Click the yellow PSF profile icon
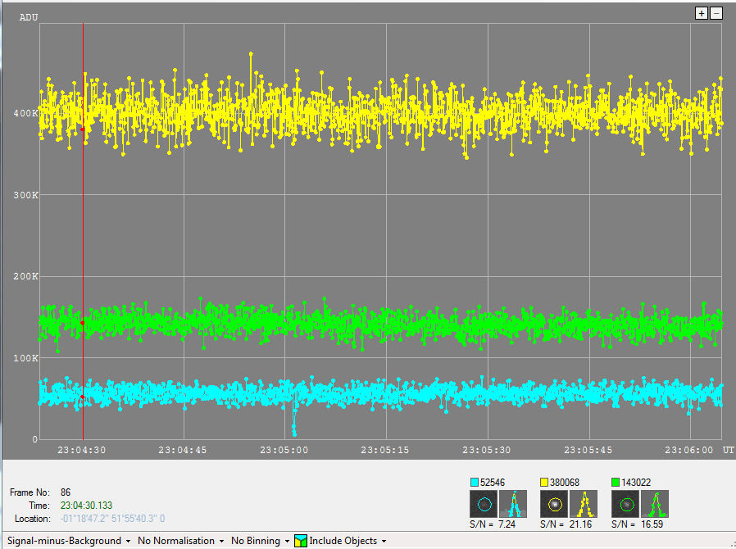The image size is (736, 549). pos(584,504)
